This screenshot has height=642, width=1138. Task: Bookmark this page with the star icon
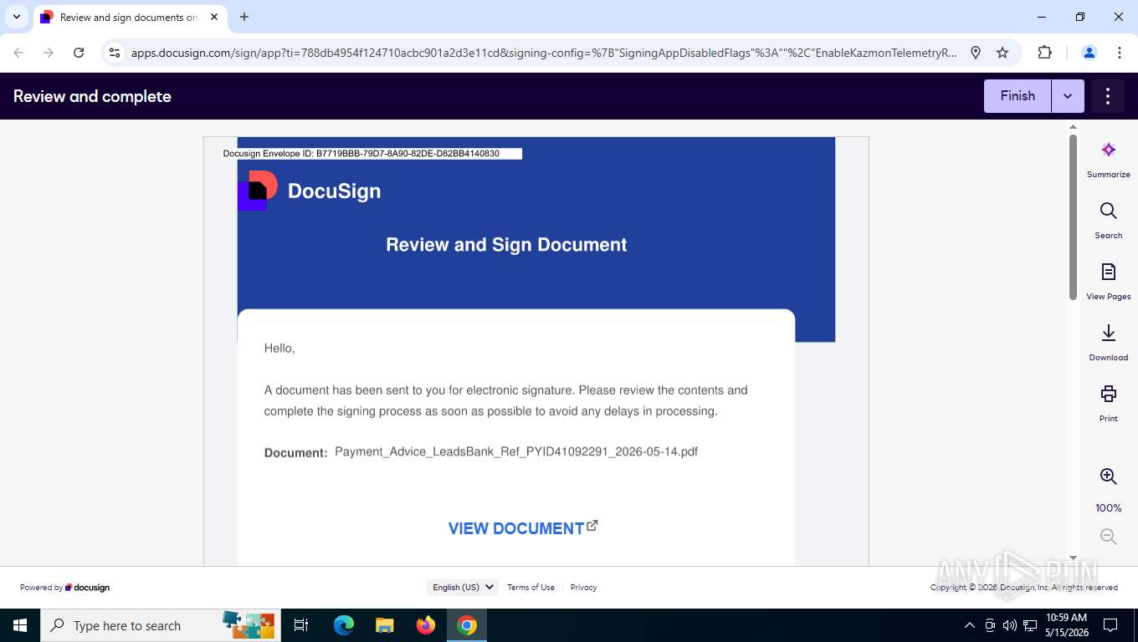1002,53
